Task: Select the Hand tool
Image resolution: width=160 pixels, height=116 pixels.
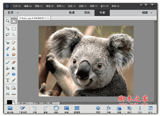Action: (14, 21)
